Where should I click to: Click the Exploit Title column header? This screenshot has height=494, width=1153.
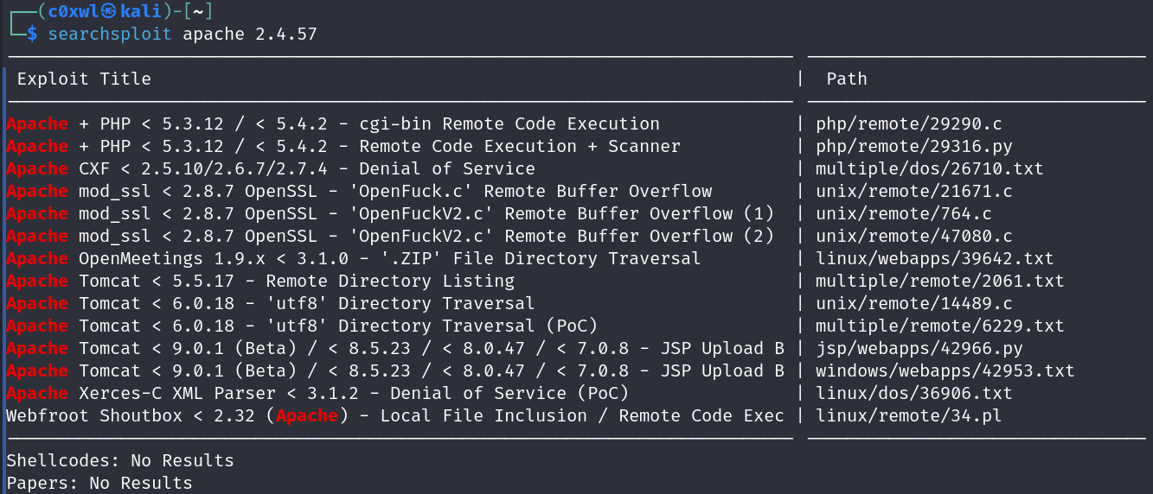pyautogui.click(x=84, y=79)
